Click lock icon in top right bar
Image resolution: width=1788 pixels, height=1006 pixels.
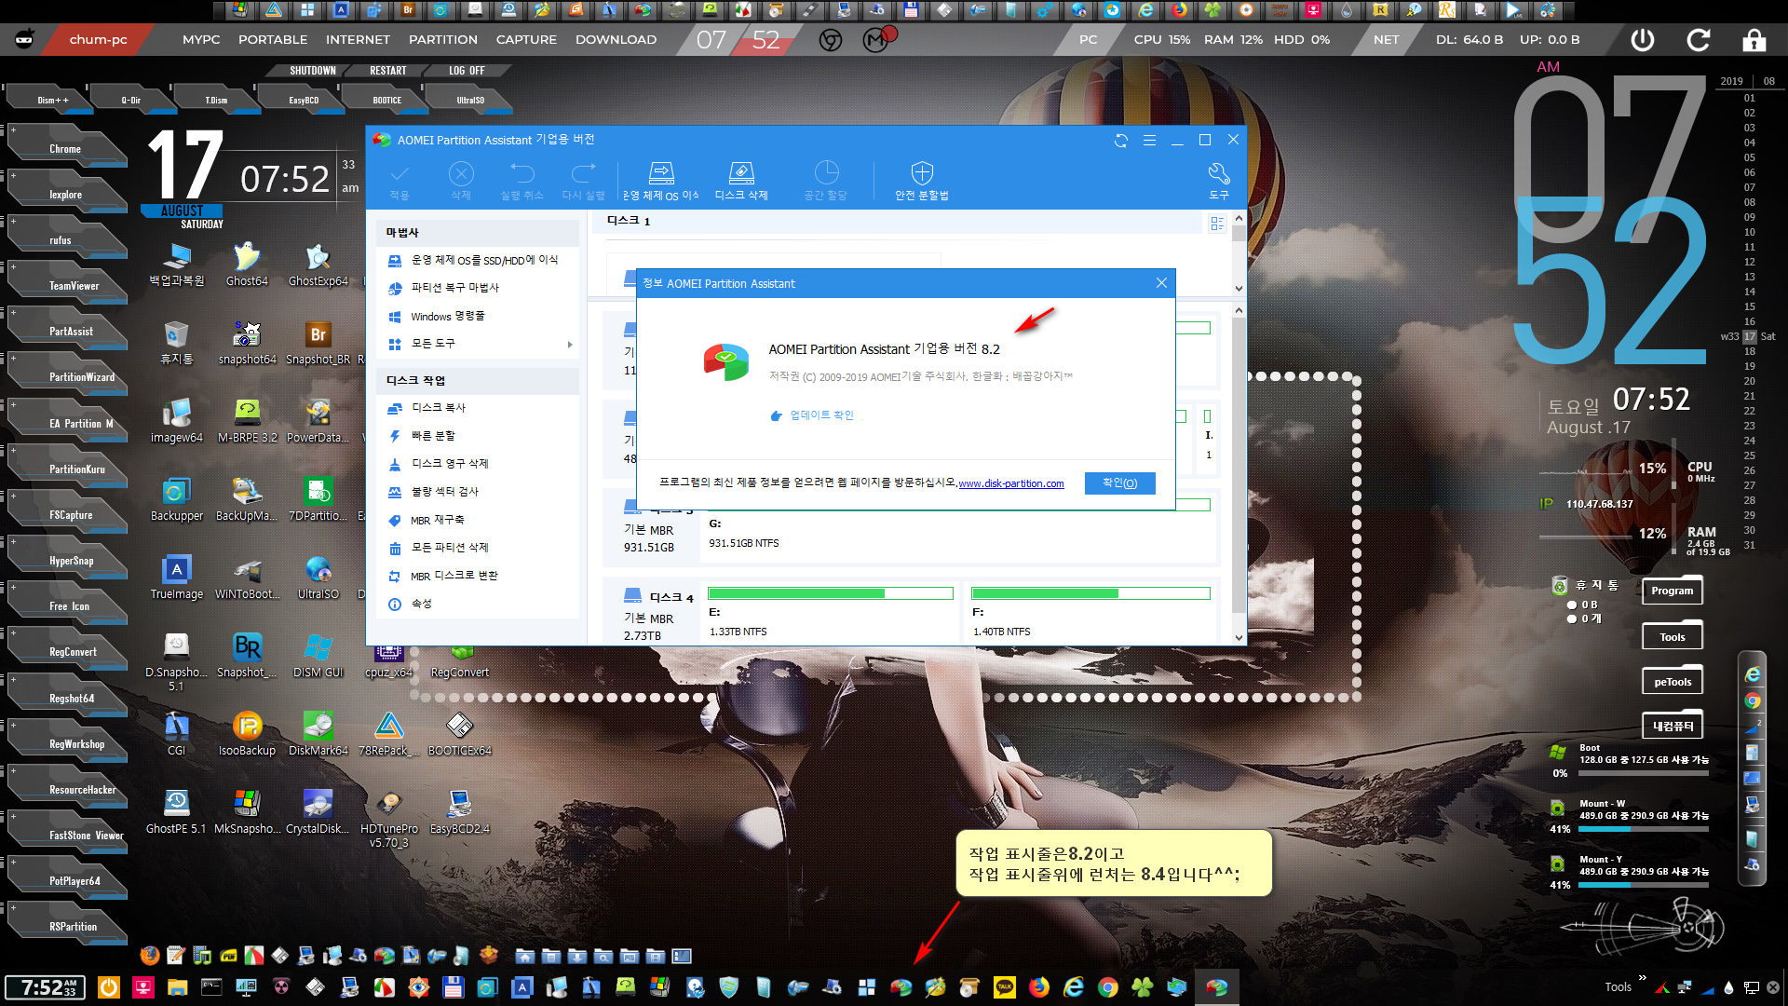[1754, 40]
